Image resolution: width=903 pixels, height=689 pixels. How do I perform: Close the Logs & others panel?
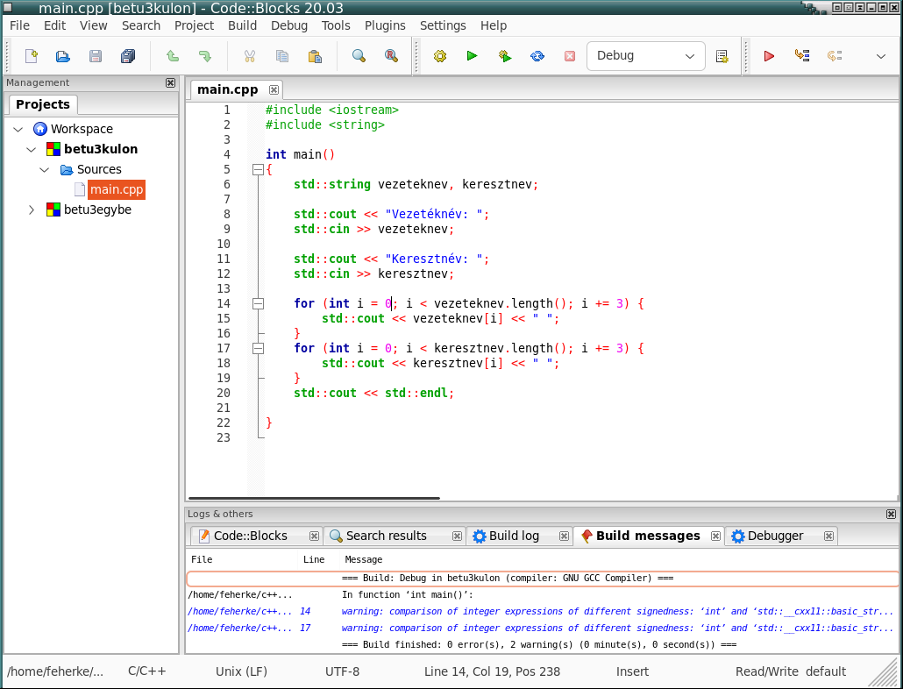(x=891, y=514)
